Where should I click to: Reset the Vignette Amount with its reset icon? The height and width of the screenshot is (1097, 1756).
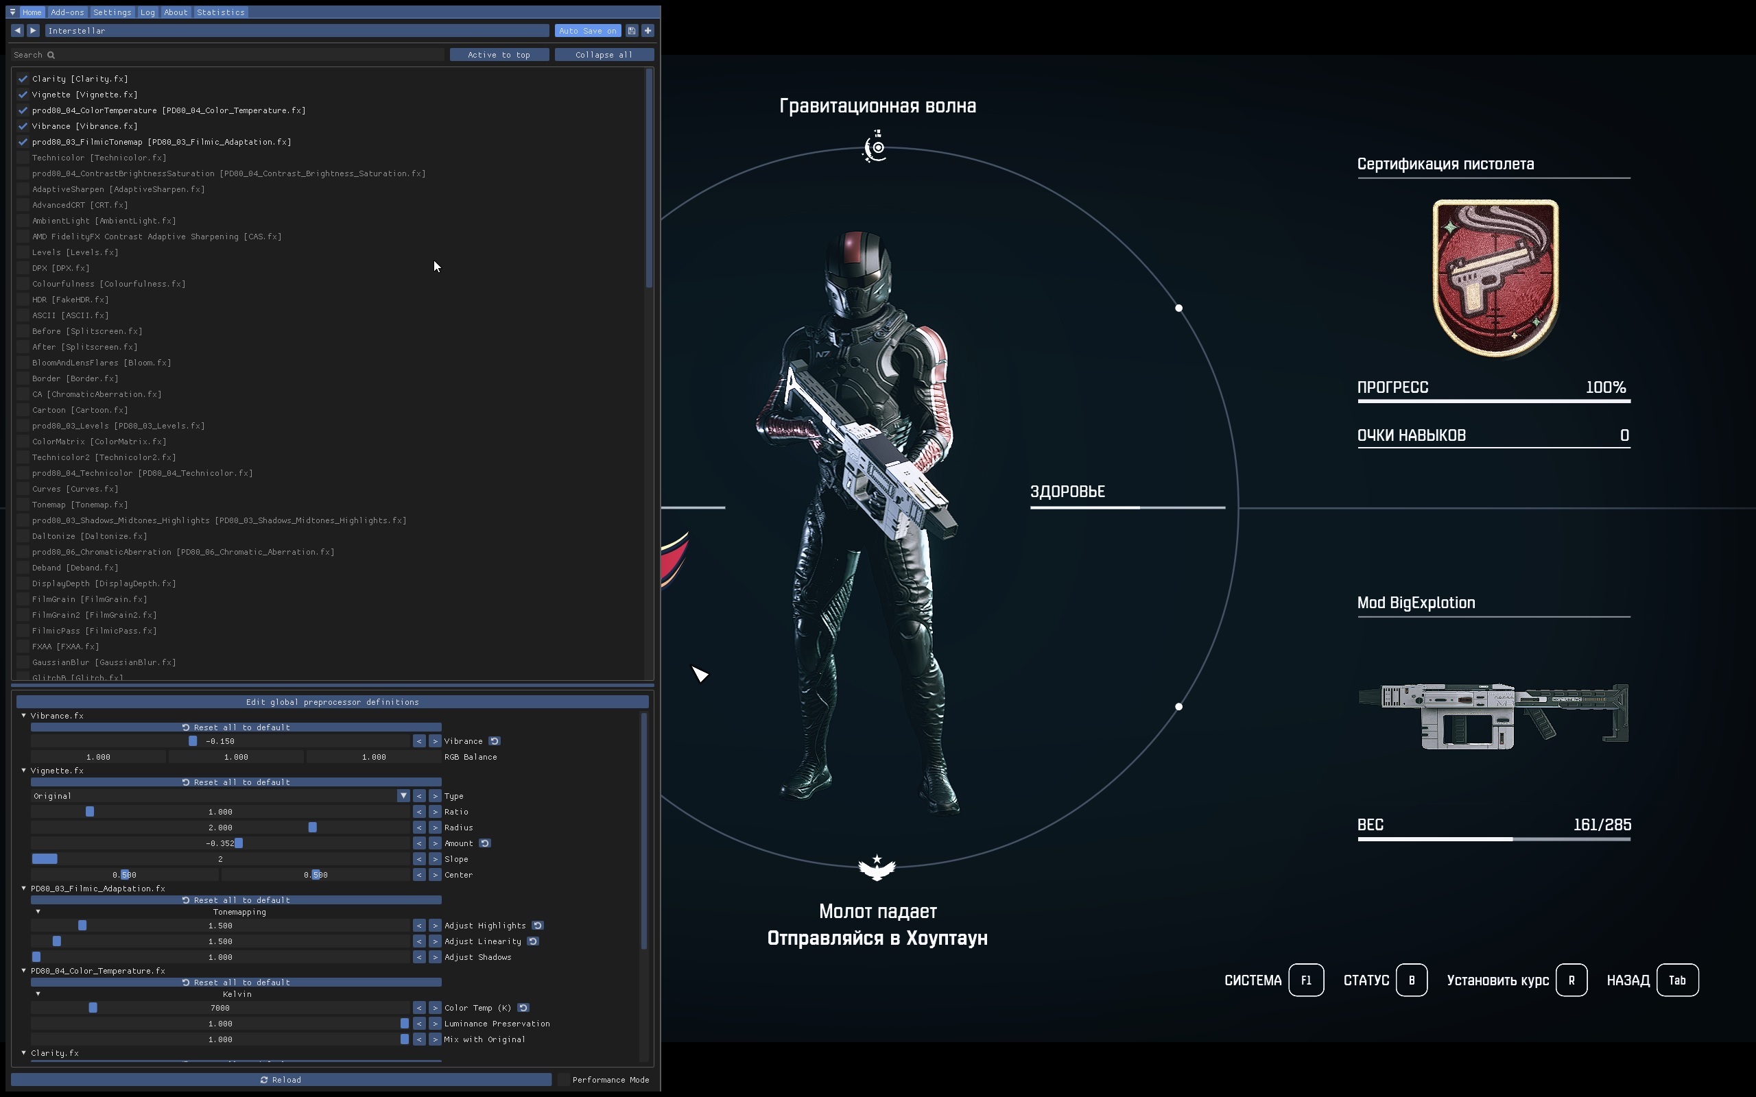tap(485, 843)
